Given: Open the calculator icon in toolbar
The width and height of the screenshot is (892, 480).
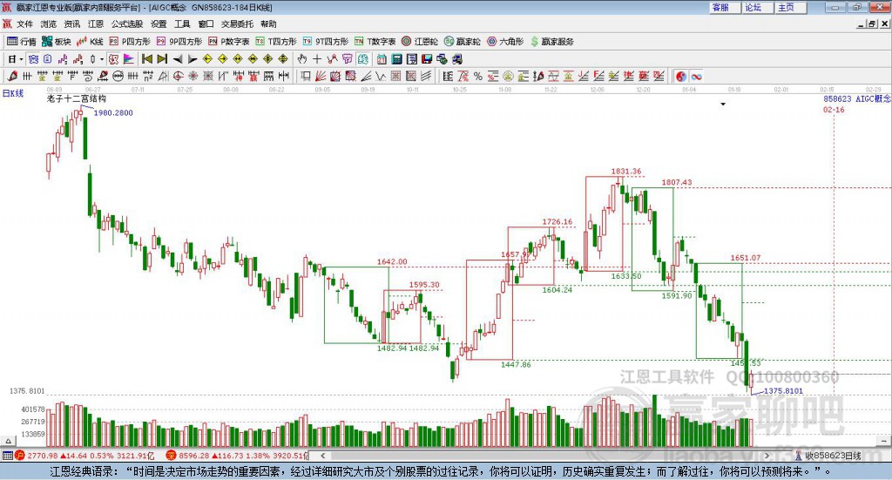Looking at the screenshot, I should coord(396,59).
